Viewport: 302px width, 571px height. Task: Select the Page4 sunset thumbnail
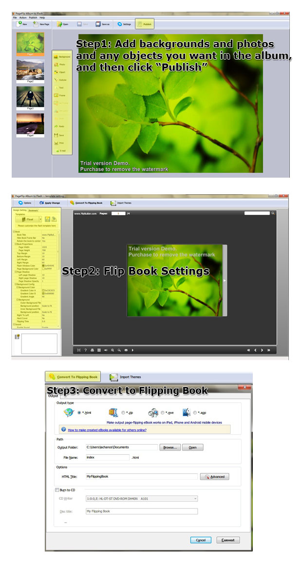pos(30,125)
